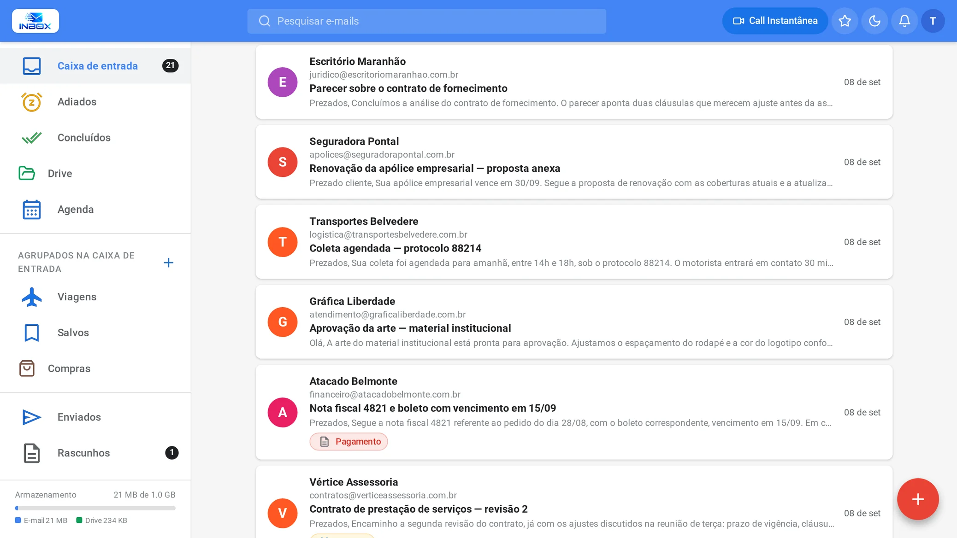Click the search magnifier icon
The height and width of the screenshot is (538, 957).
click(x=264, y=21)
